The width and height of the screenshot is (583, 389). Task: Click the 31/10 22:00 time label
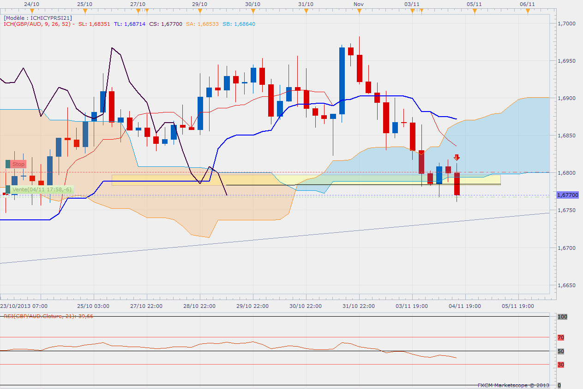coord(359,306)
